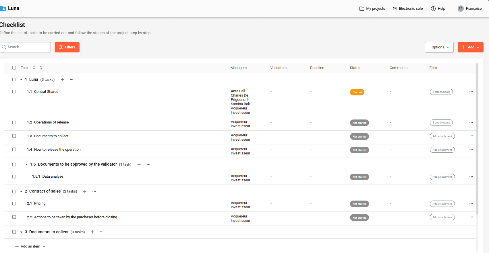This screenshot has width=489, height=253.
Task: Click the collapse-all icon in Task header
Action: [x=41, y=68]
